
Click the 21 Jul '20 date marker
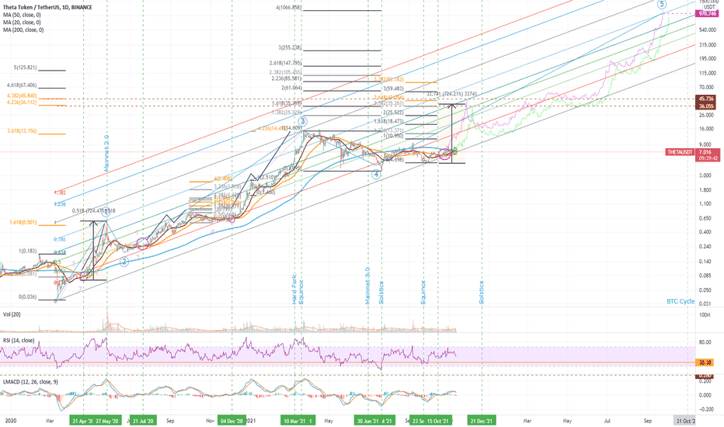[143, 421]
